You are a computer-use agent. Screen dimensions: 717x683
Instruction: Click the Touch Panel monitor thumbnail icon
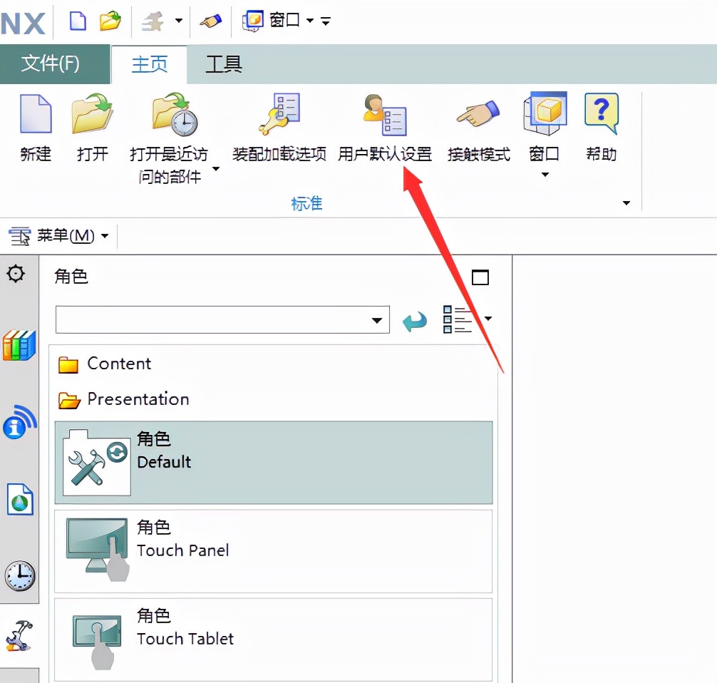pyautogui.click(x=97, y=550)
